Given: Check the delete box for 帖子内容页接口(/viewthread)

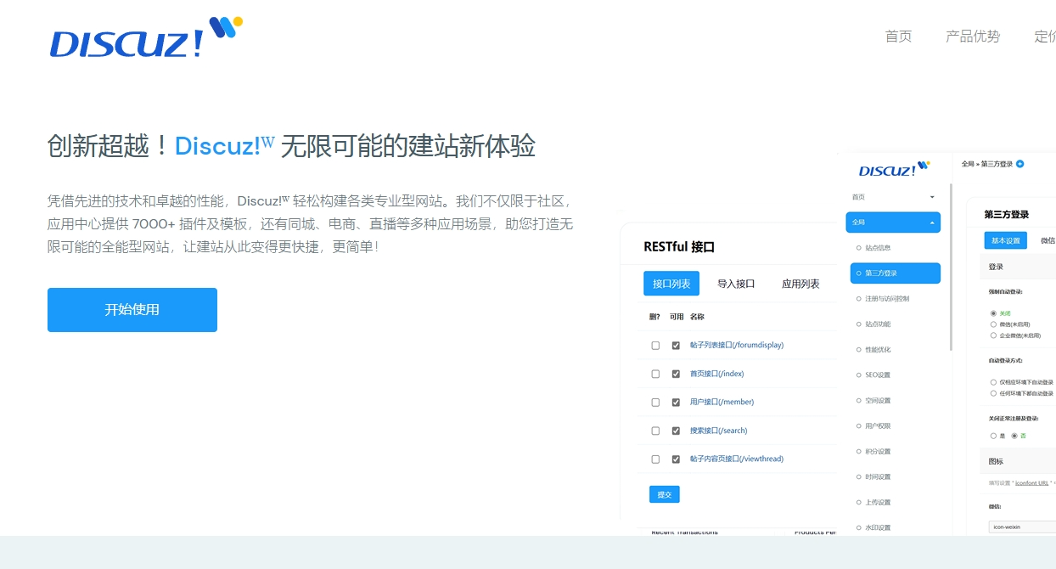Looking at the screenshot, I should point(655,459).
